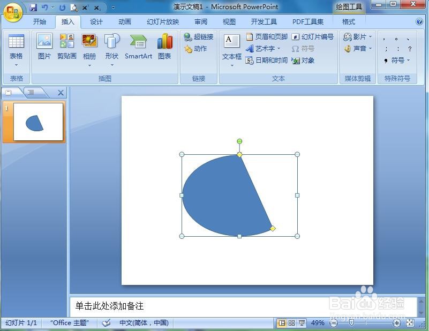Insert 艺术字 WordArt
Viewport: 429px width, 331px height.
pyautogui.click(x=260, y=49)
